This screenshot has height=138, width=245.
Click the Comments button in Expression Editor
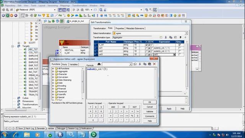[x=150, y=116]
